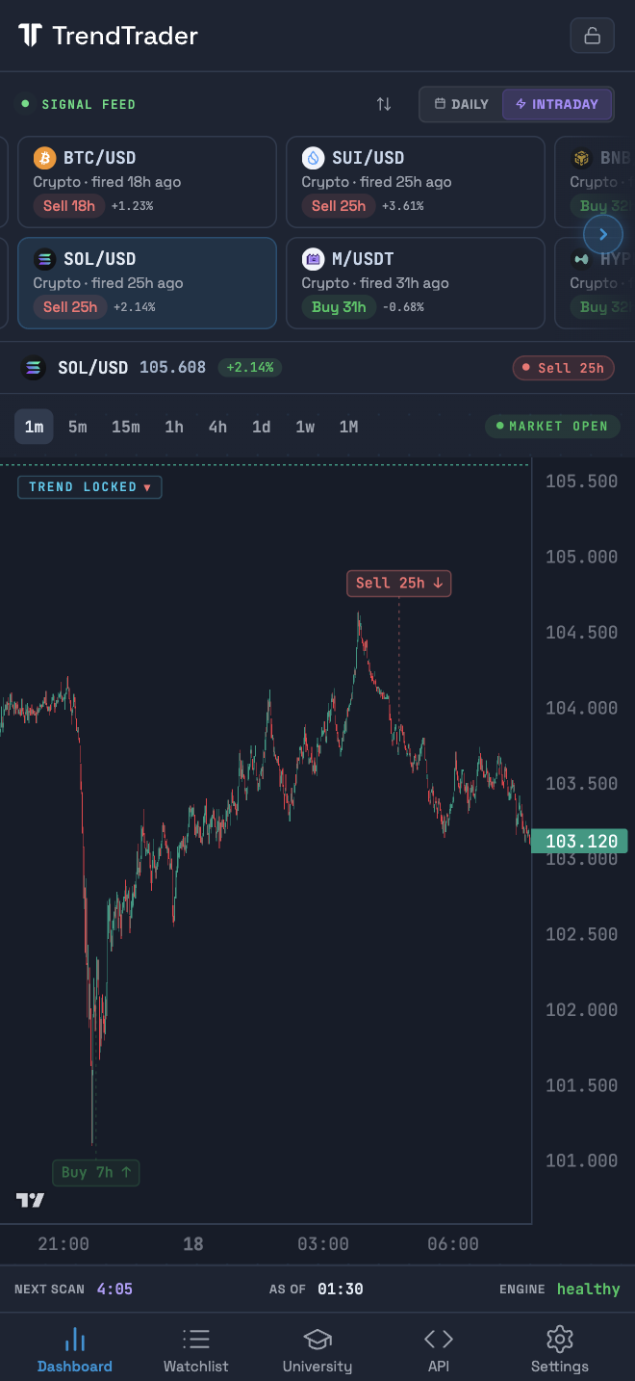Click the 18 date label on time axis
This screenshot has height=1381, width=635.
pos(193,1244)
